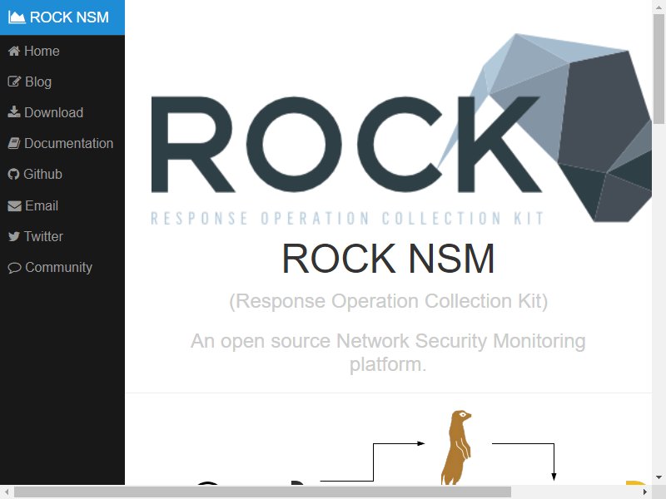Click the horizontal scrollbar thumb

262,492
